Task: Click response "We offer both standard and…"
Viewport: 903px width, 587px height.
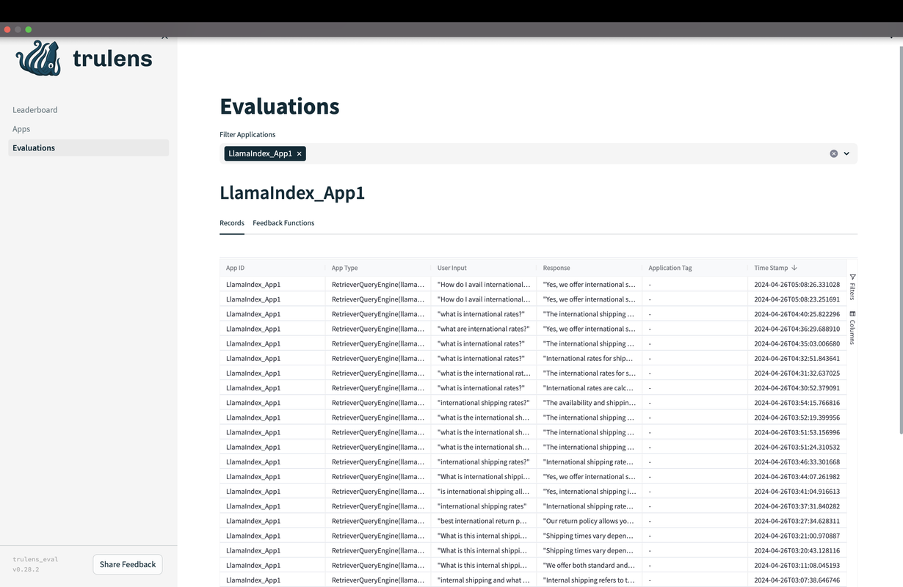Action: (589, 565)
